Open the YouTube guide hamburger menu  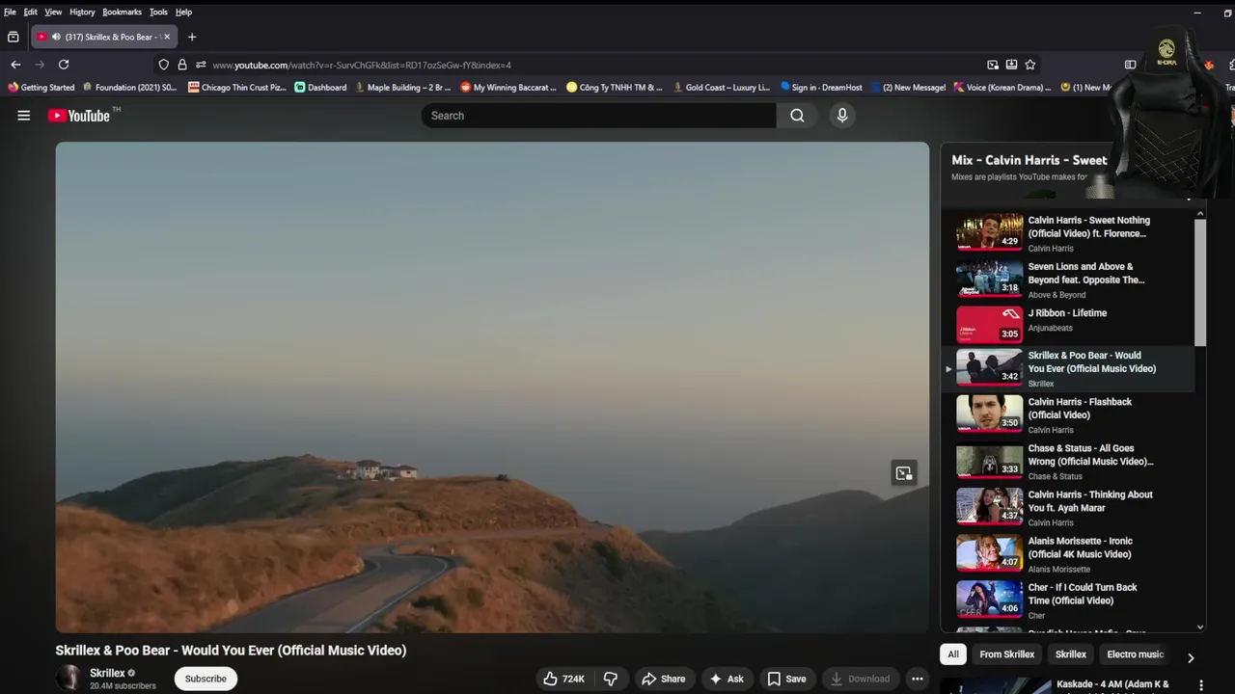pyautogui.click(x=23, y=116)
